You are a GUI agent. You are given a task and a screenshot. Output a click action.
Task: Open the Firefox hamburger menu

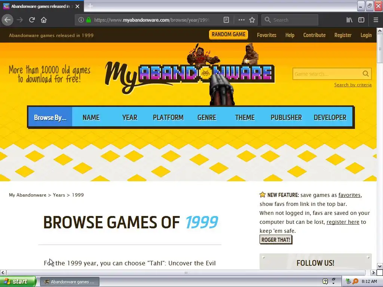click(376, 20)
